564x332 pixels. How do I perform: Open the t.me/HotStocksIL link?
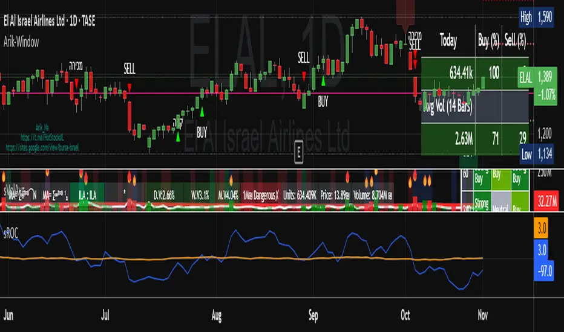42,138
